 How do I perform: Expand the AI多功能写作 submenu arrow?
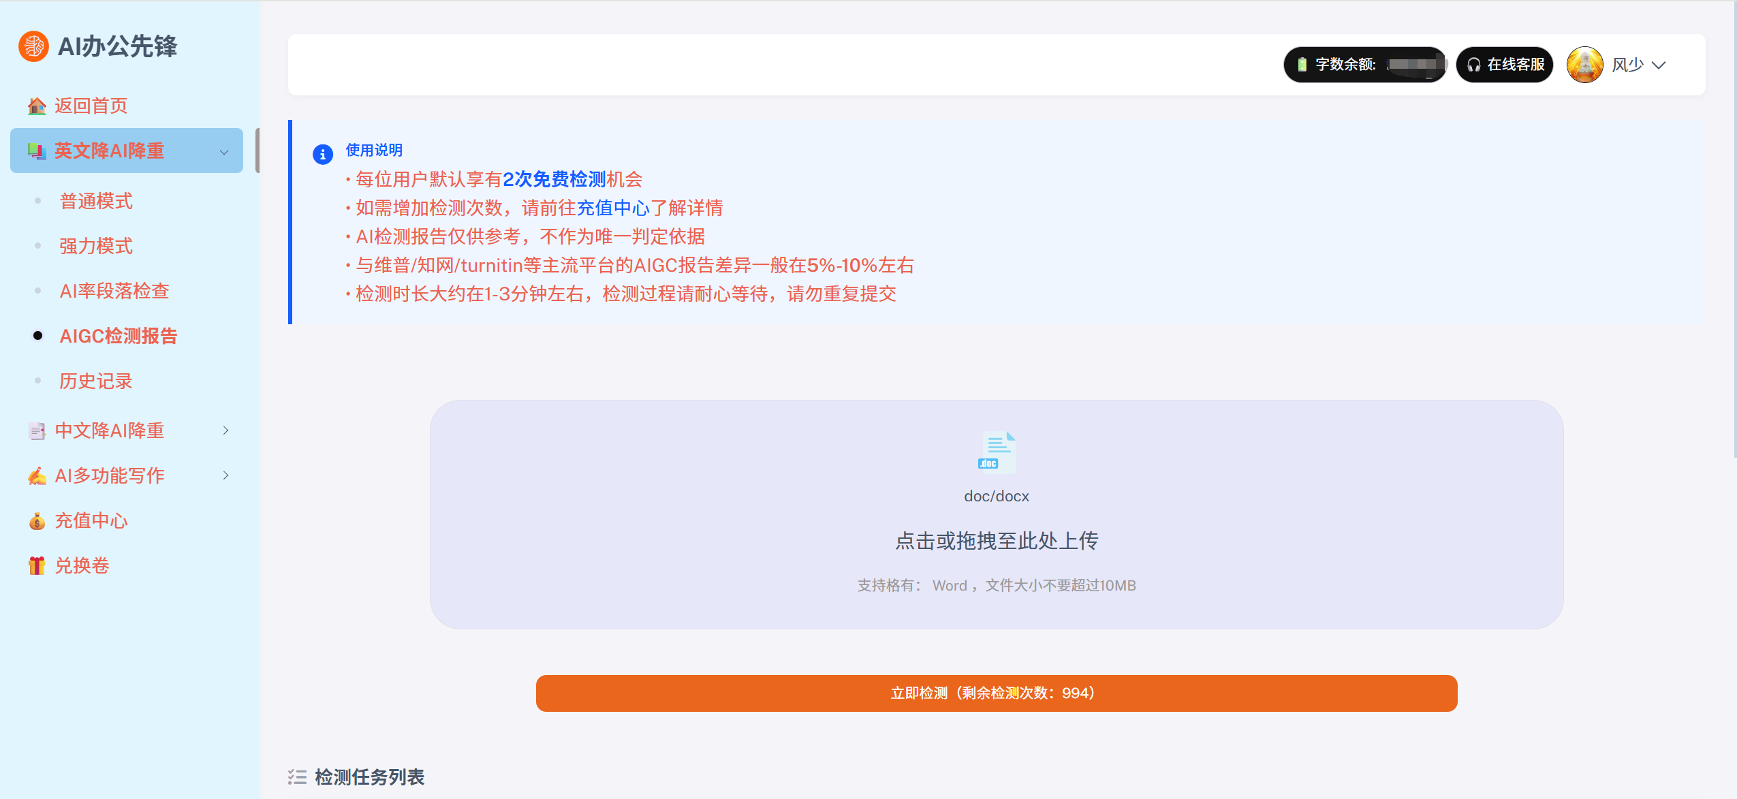click(225, 475)
